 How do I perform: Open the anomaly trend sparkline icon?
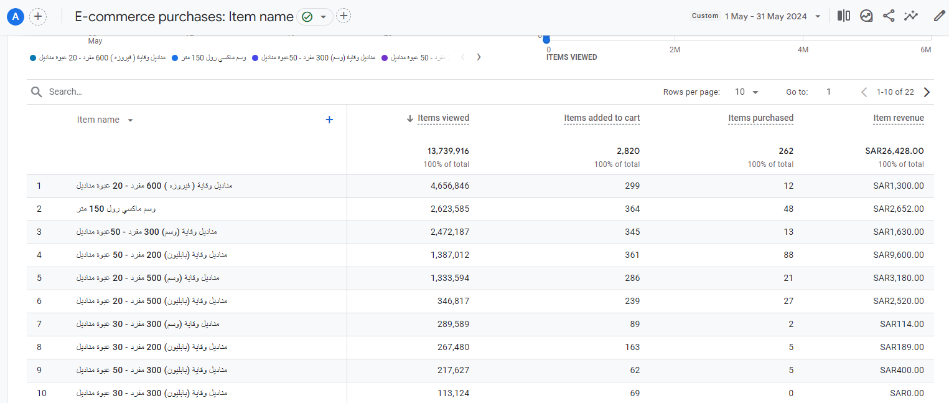point(911,16)
